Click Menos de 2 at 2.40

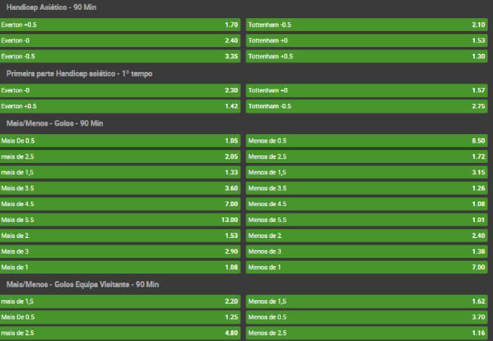pos(367,236)
